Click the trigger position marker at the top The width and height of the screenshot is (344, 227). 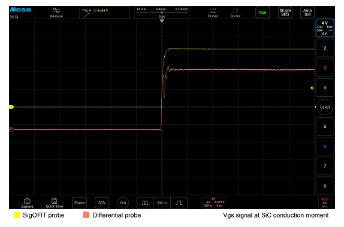tap(162, 20)
